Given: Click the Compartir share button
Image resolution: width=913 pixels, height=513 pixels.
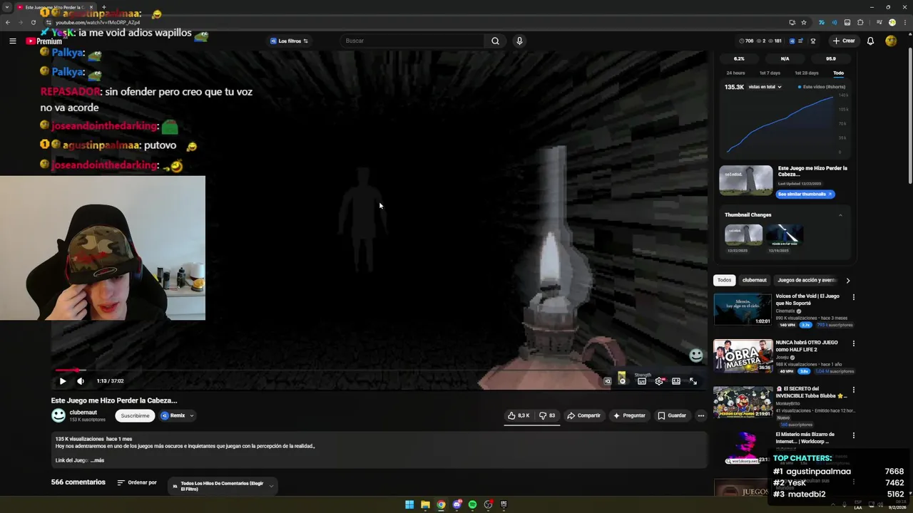Looking at the screenshot, I should [x=583, y=415].
